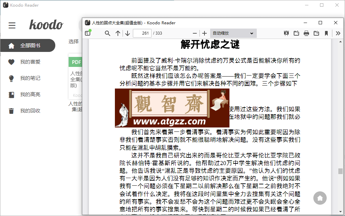Screen dimensions: 345x216
Task: Download the PDF file
Action: coord(316,33)
